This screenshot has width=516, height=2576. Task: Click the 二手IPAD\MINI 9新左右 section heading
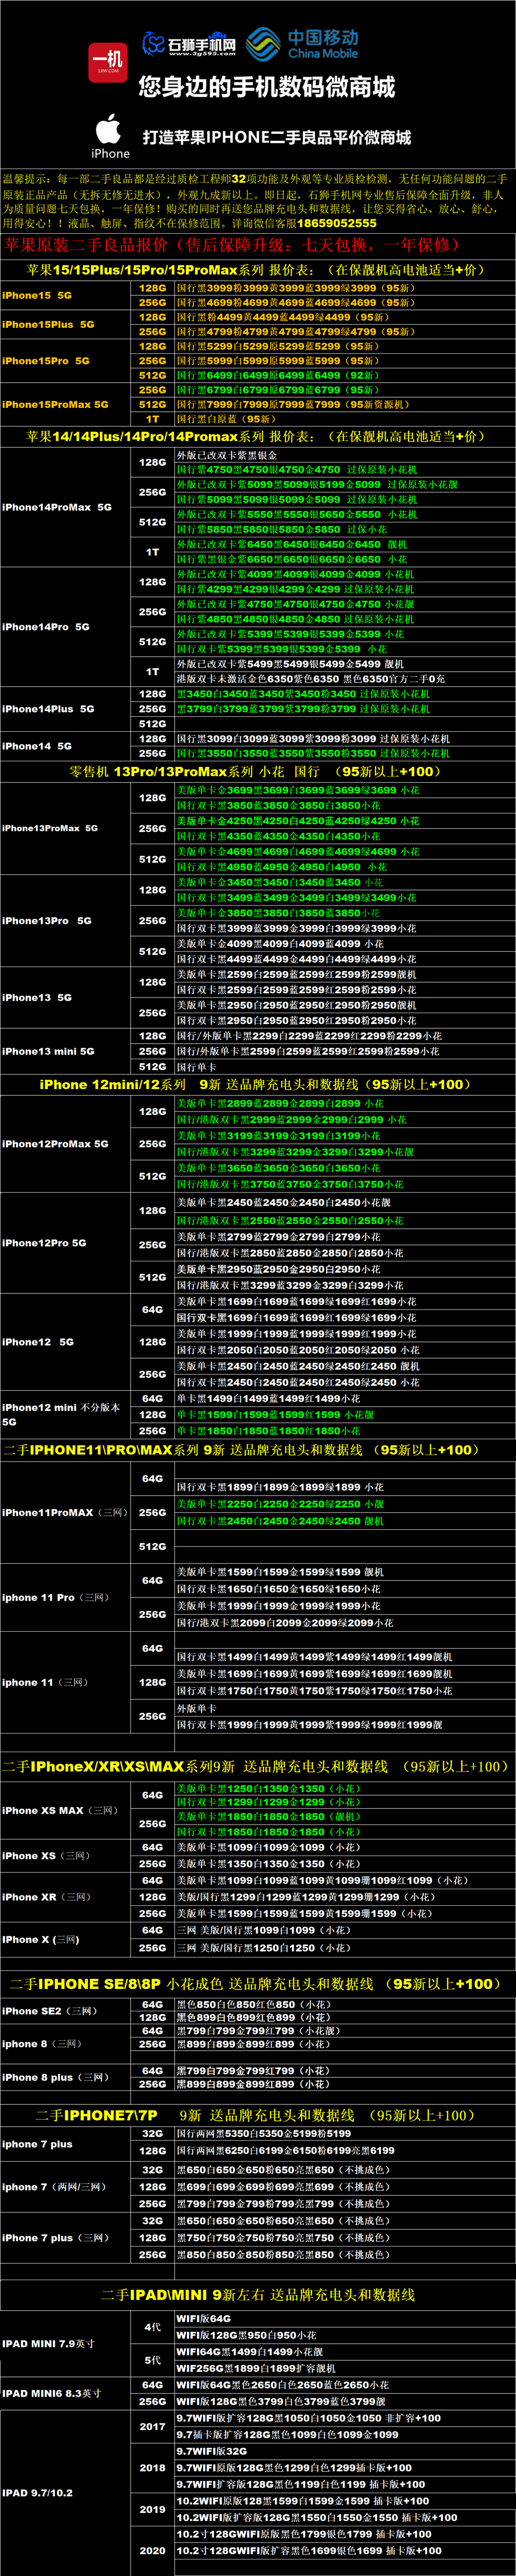(258, 2295)
